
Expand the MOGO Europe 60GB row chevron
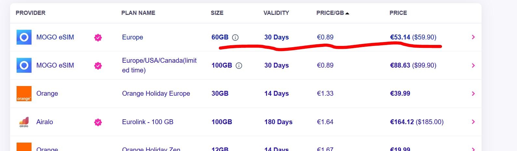click(x=473, y=37)
